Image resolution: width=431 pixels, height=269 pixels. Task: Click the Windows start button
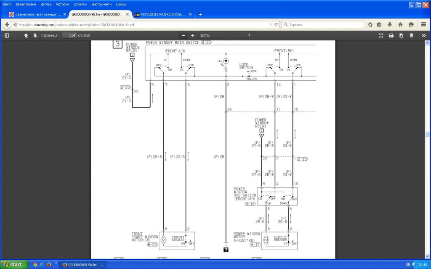point(14,265)
